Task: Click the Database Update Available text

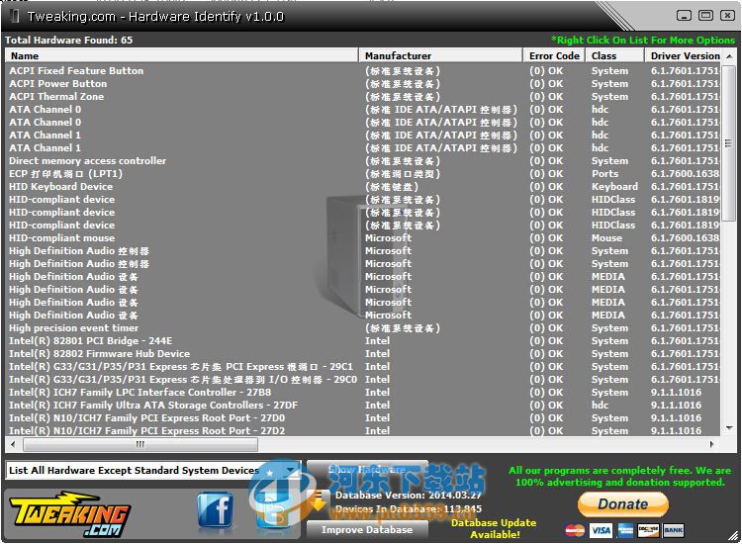Action: coord(494,528)
